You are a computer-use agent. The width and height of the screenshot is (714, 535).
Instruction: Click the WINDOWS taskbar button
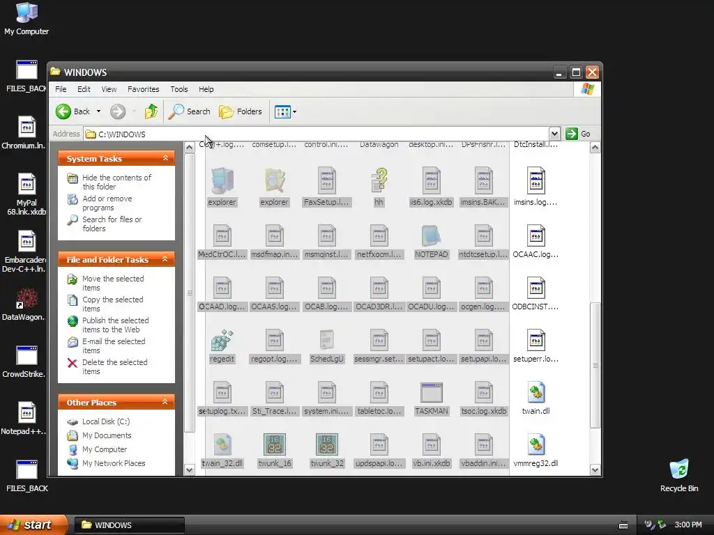click(x=129, y=525)
